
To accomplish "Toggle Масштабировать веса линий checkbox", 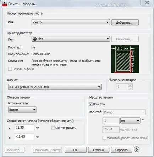I will pyautogui.click(x=104, y=138).
